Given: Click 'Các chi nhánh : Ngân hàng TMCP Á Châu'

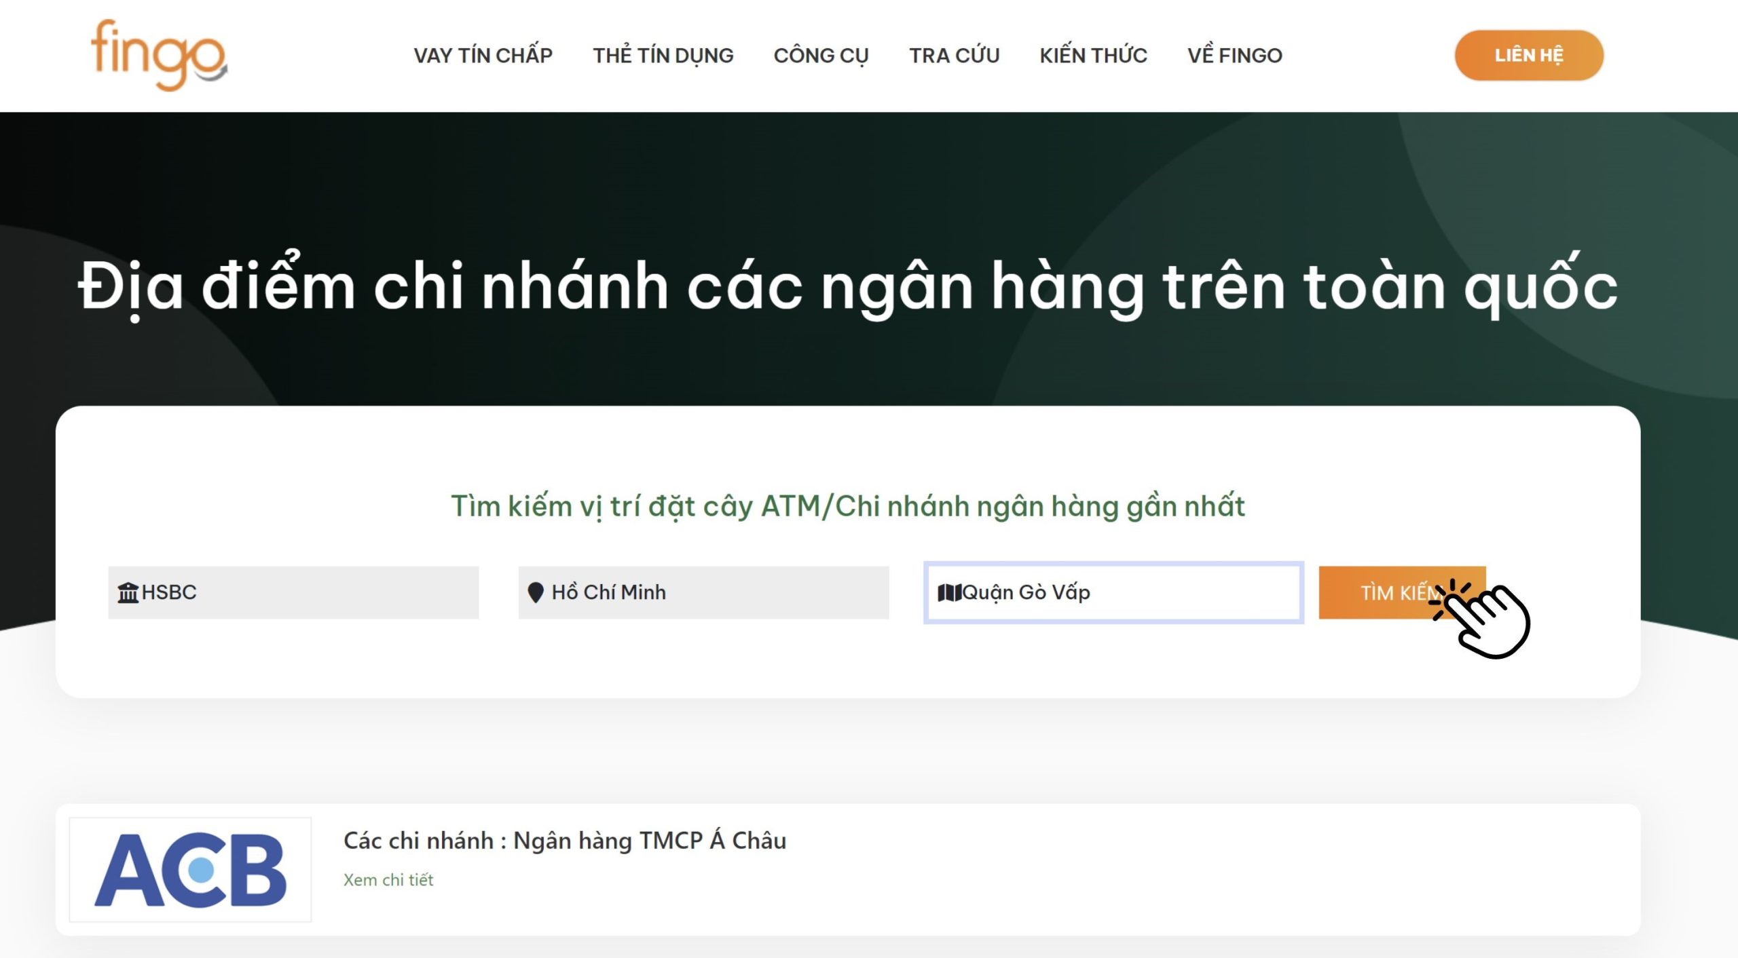Looking at the screenshot, I should pos(565,841).
